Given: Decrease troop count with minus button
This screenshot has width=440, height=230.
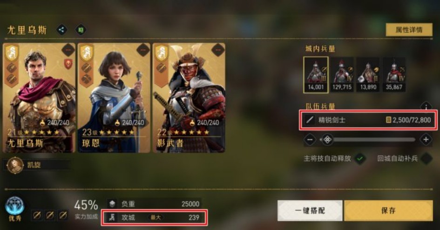Looking at the screenshot, I should pos(310,139).
